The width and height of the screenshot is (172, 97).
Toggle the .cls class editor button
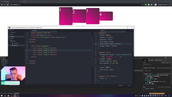click(x=167, y=63)
